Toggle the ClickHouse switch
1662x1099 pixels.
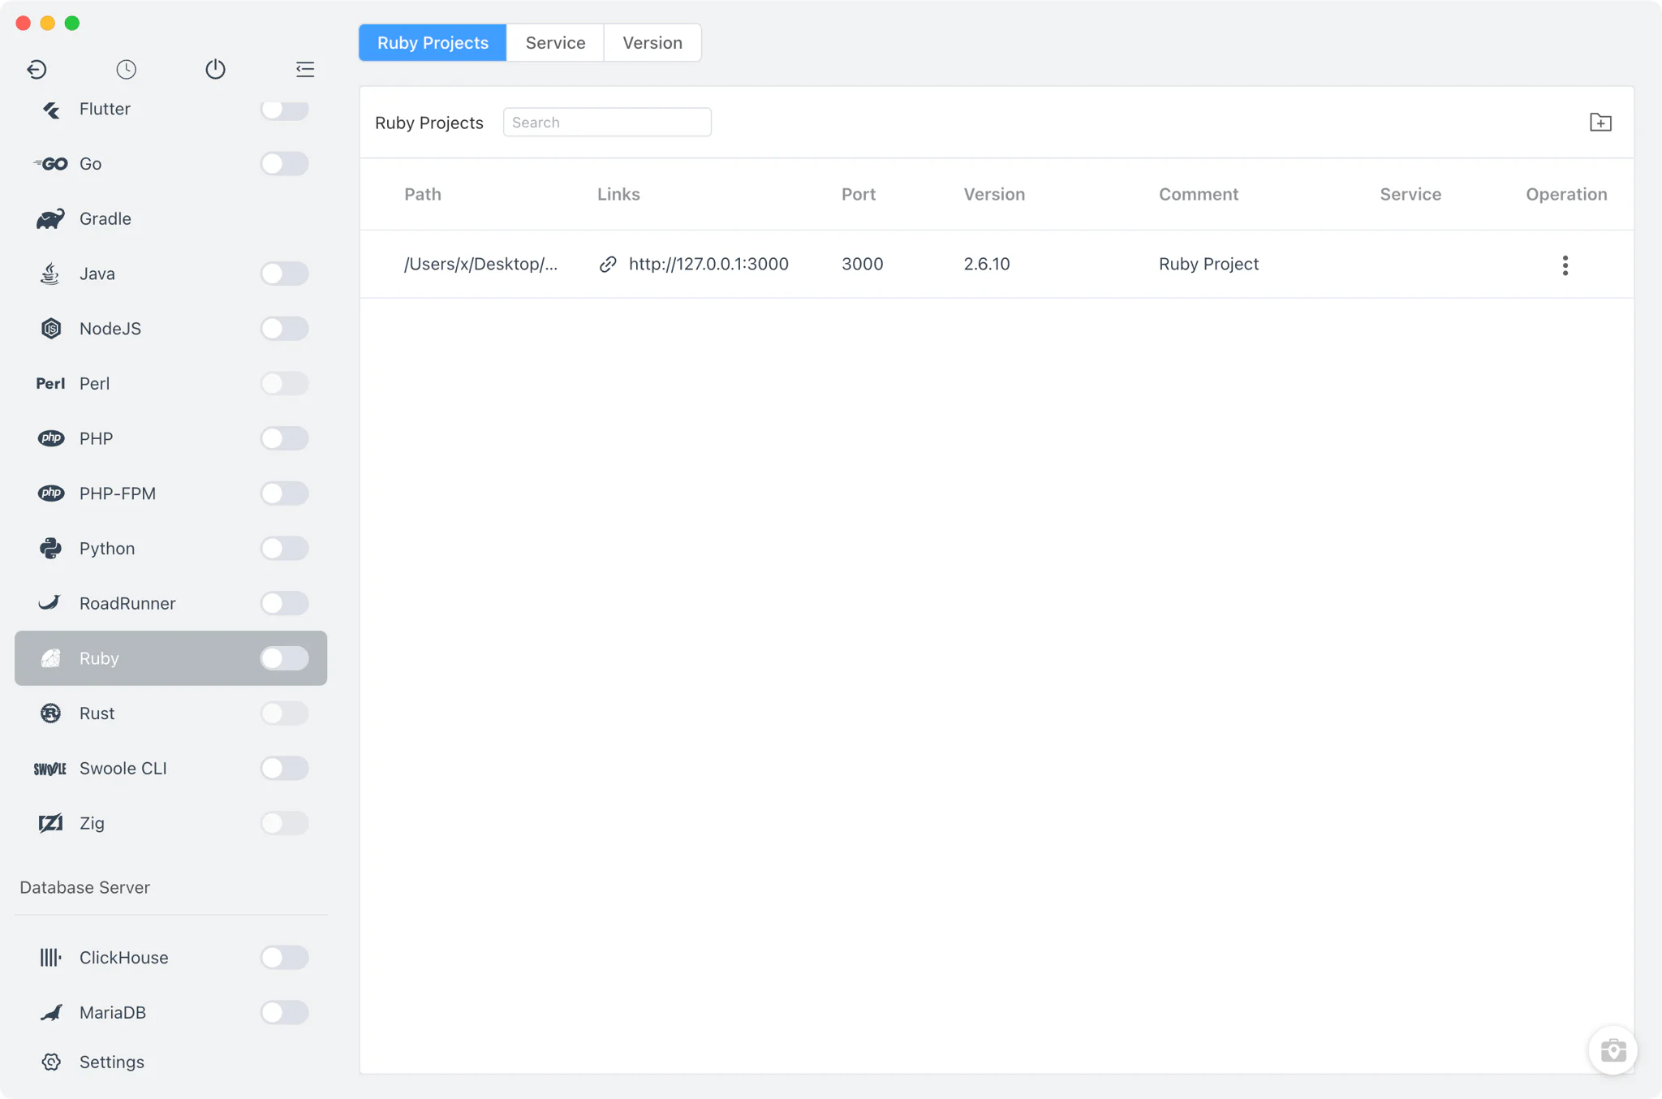click(284, 958)
